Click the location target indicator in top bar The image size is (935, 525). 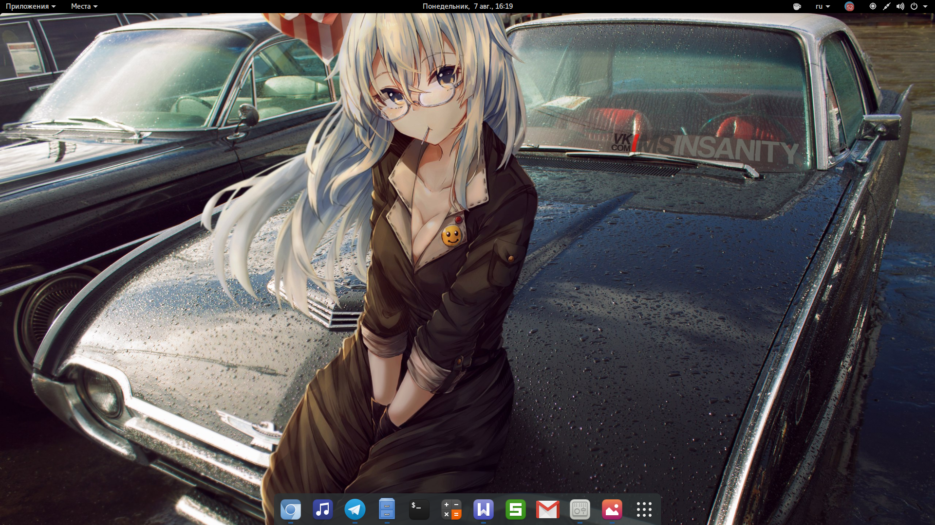coord(873,6)
